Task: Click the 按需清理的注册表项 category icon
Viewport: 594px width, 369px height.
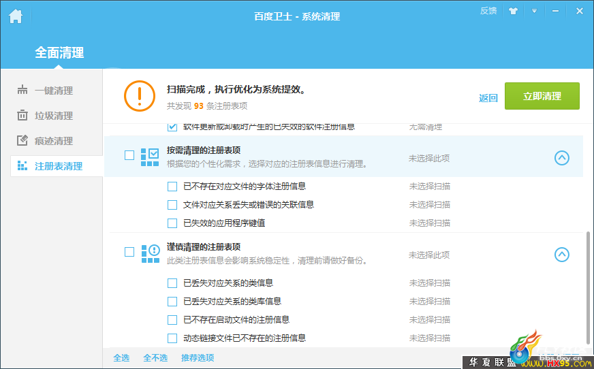Action: point(150,157)
